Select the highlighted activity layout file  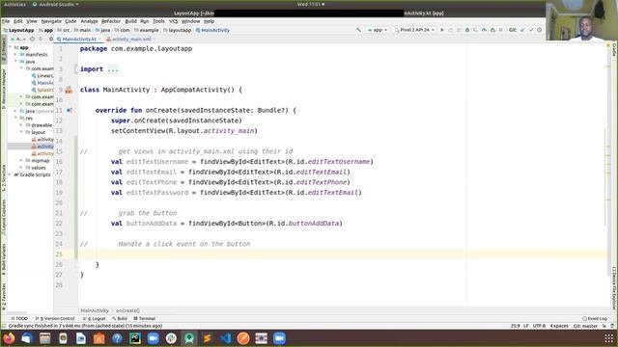(x=42, y=147)
